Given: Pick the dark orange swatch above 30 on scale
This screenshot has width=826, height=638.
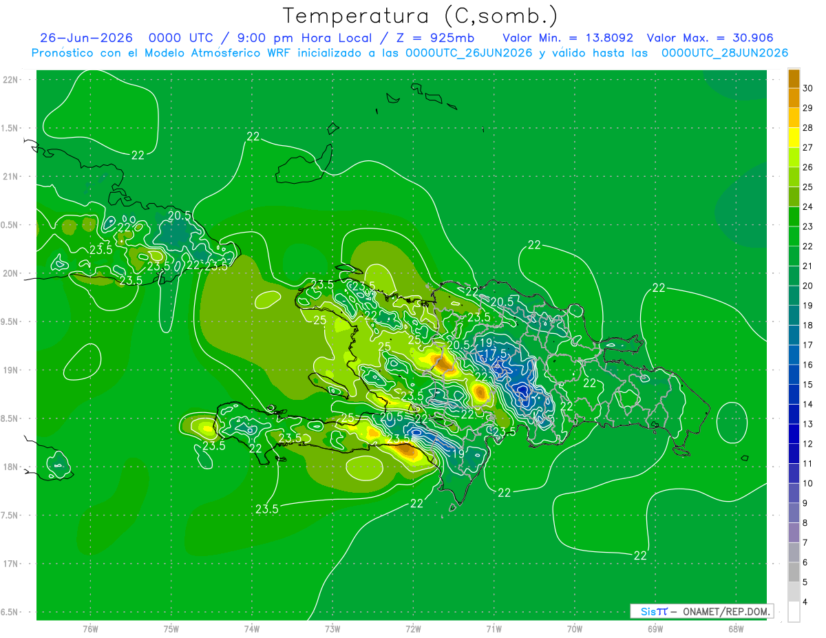Looking at the screenshot, I should [794, 78].
